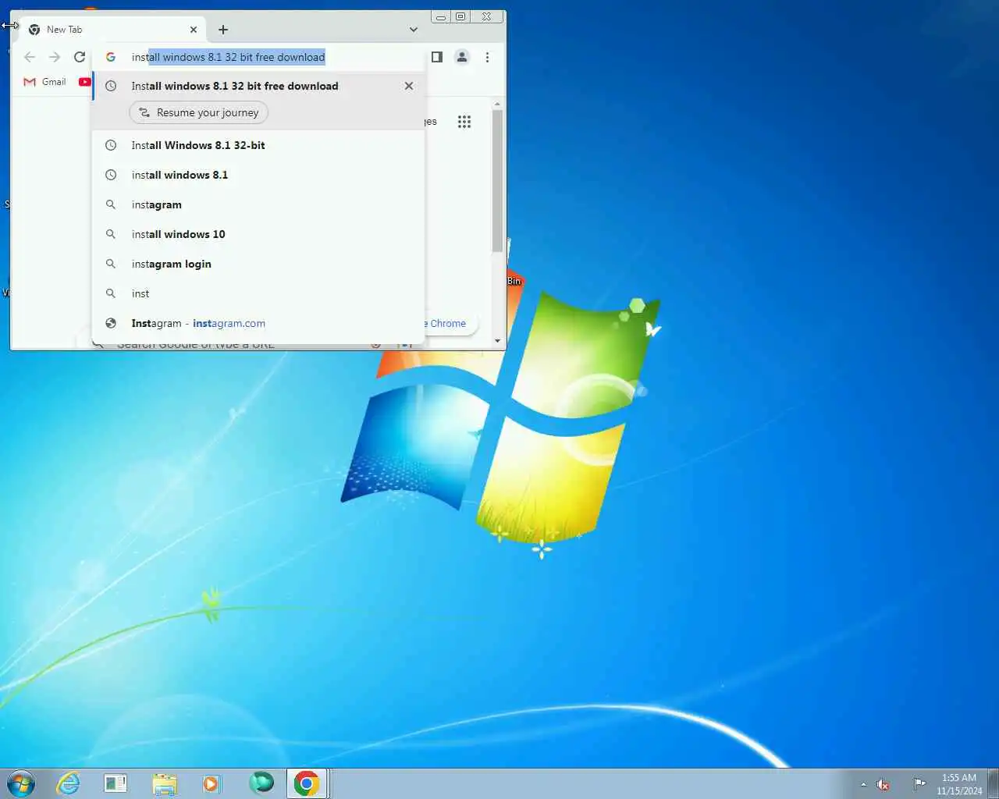The height and width of the screenshot is (799, 999).
Task: Reload the page with refresh icon
Action: click(x=80, y=57)
